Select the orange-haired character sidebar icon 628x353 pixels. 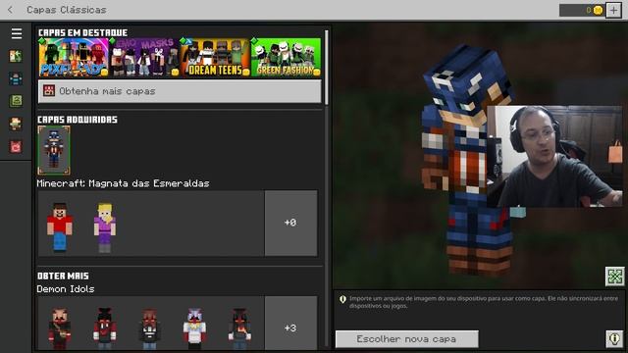pos(16,125)
